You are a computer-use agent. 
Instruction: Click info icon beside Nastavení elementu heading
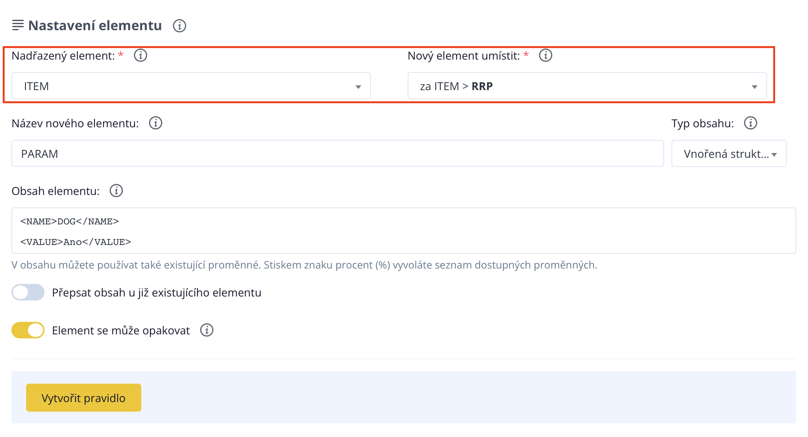coord(180,26)
